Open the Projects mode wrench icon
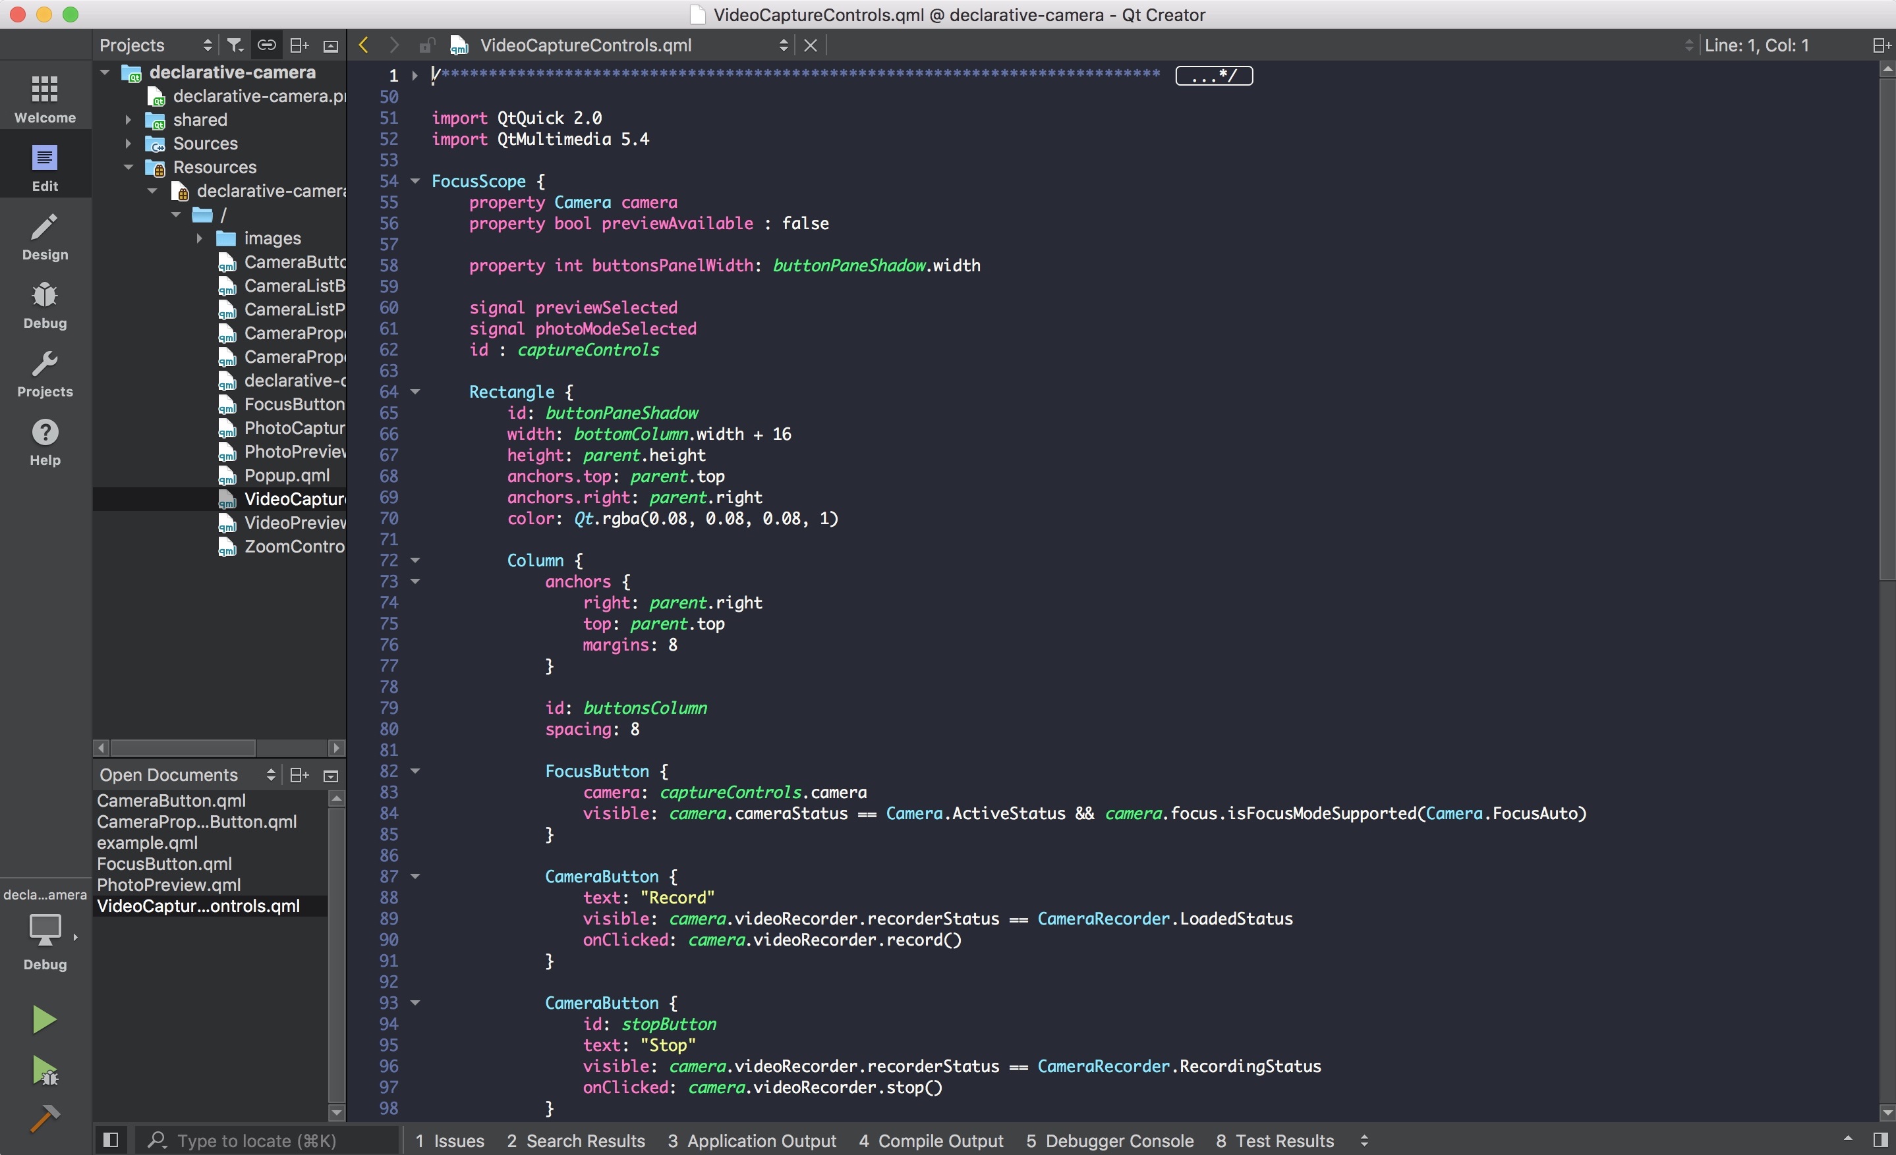 coord(45,373)
